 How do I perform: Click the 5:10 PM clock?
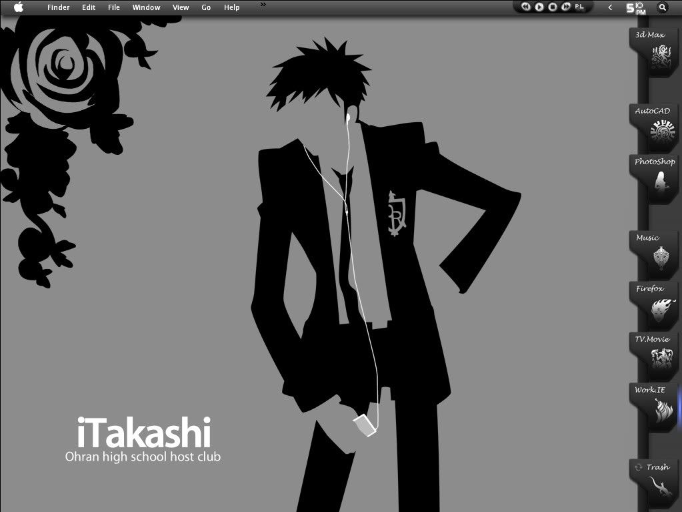(x=635, y=7)
